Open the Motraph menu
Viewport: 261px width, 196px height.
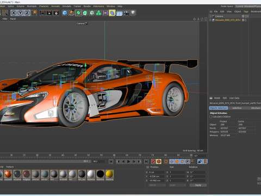pyautogui.click(x=32, y=6)
